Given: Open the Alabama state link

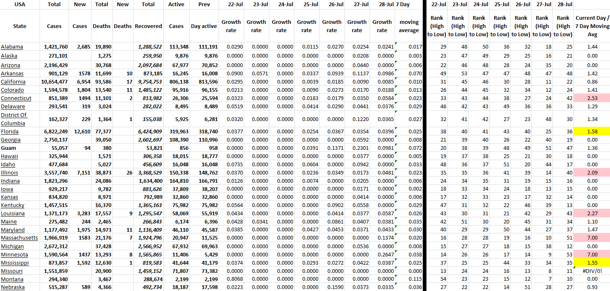Looking at the screenshot, I should [12, 47].
